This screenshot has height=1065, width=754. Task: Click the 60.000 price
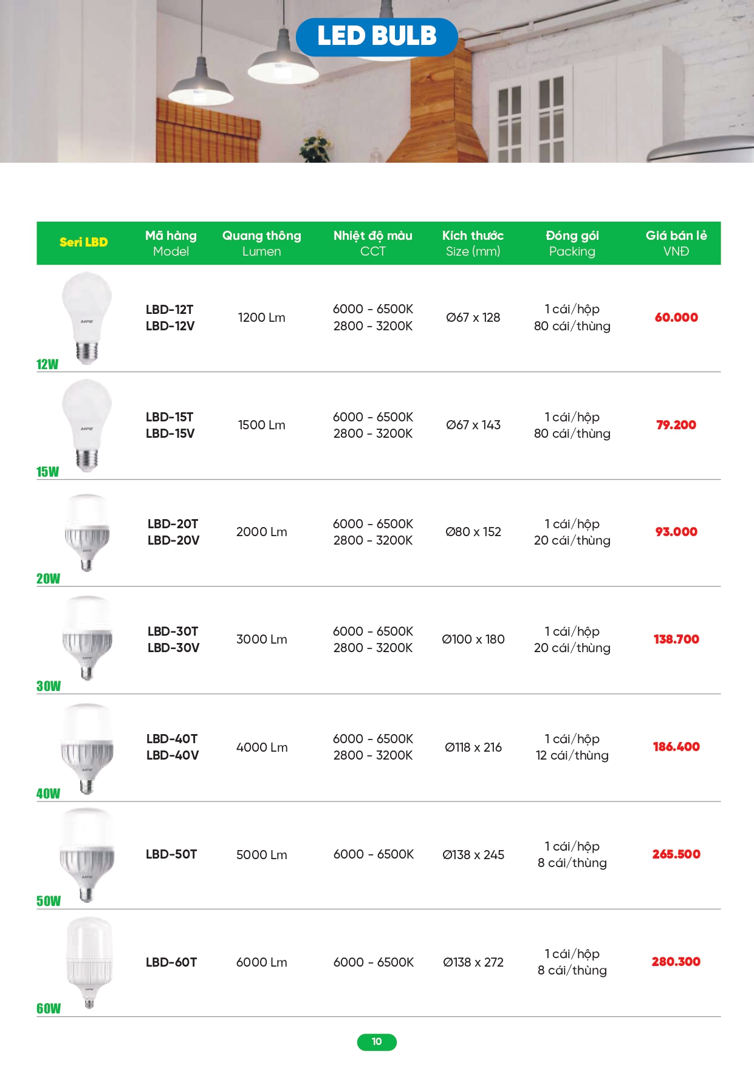676,318
